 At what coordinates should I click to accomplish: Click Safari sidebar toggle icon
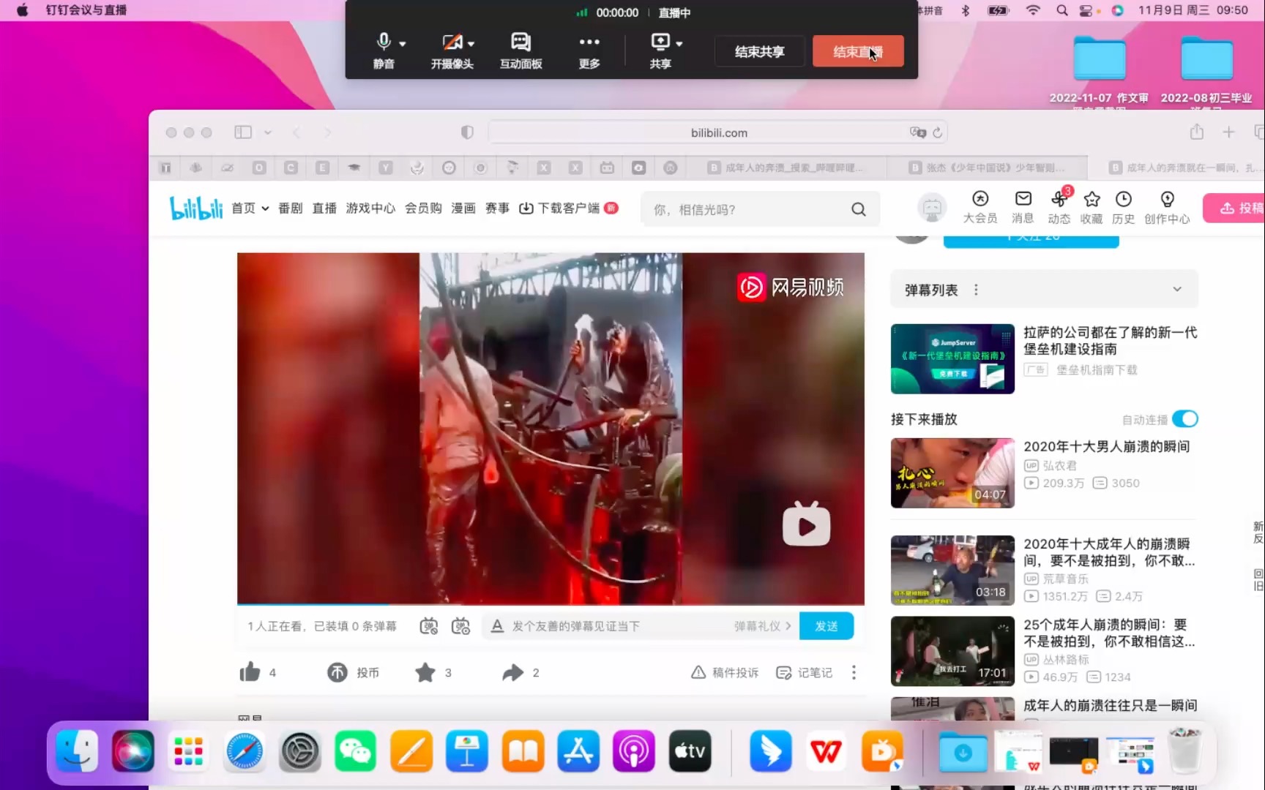(243, 132)
